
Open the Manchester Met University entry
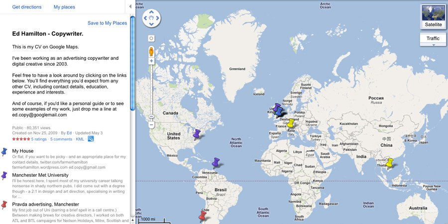pos(40,175)
